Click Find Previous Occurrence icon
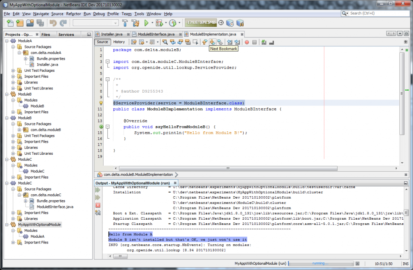This screenshot has height=270, width=413. (173, 42)
